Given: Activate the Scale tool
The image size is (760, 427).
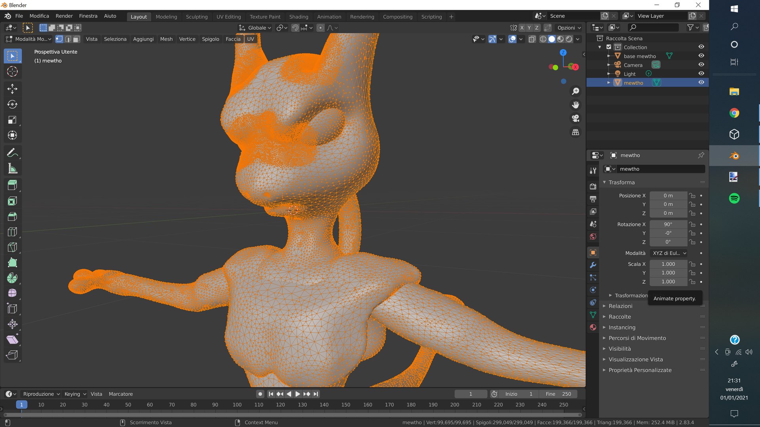Looking at the screenshot, I should coord(12,120).
